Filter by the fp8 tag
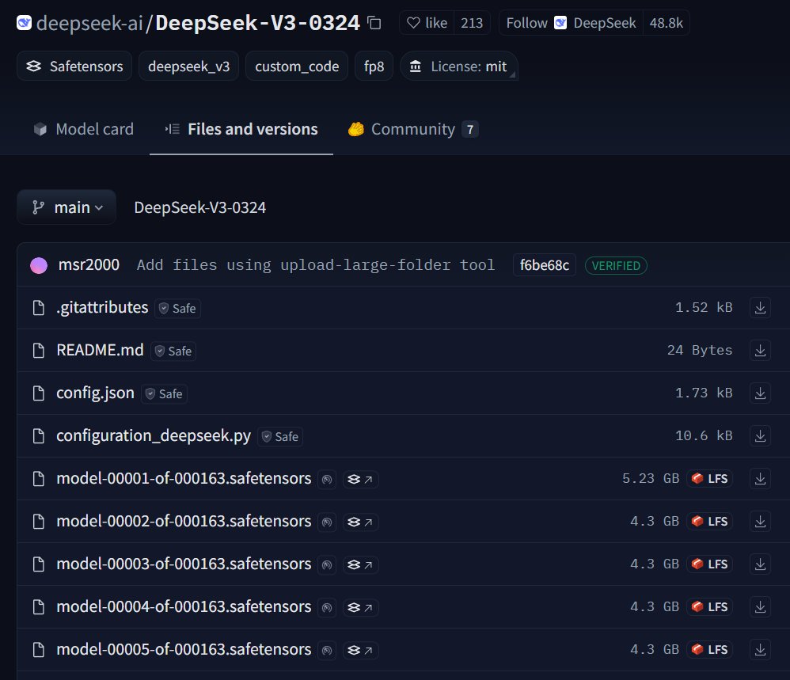This screenshot has height=680, width=790. pos(374,66)
